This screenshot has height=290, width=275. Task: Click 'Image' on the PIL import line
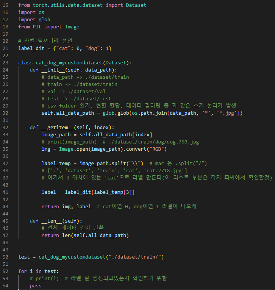pos(72,27)
